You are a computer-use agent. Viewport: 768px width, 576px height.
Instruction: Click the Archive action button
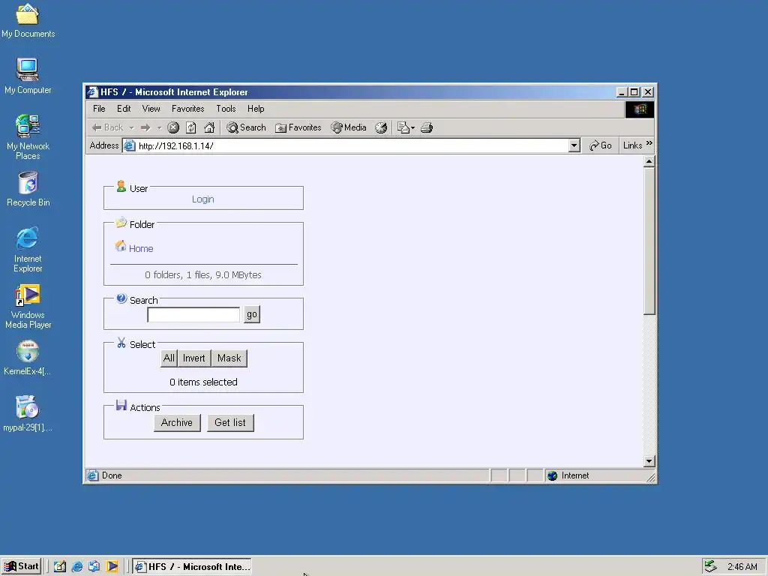pyautogui.click(x=177, y=423)
